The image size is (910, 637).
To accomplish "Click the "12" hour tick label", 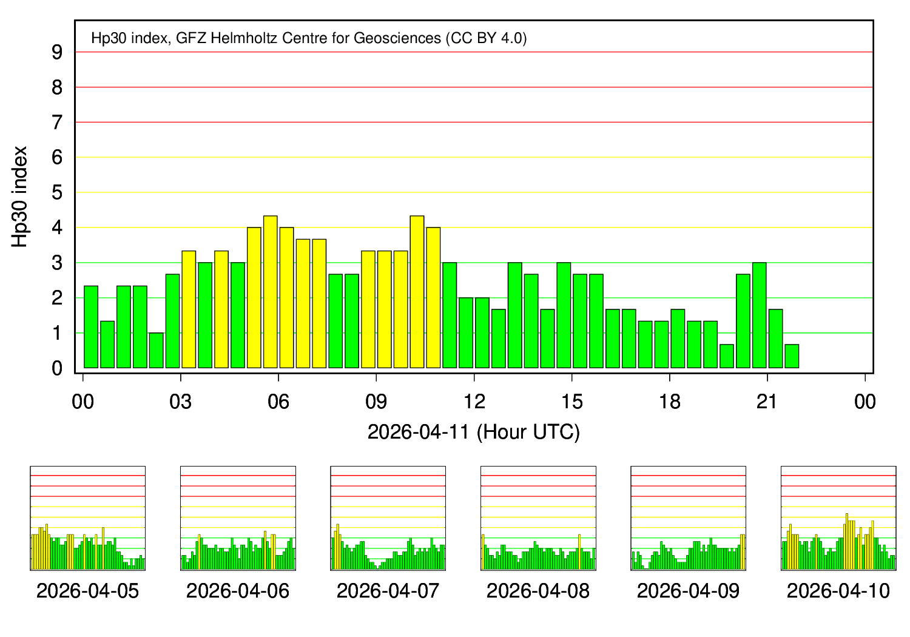I will pyautogui.click(x=474, y=402).
